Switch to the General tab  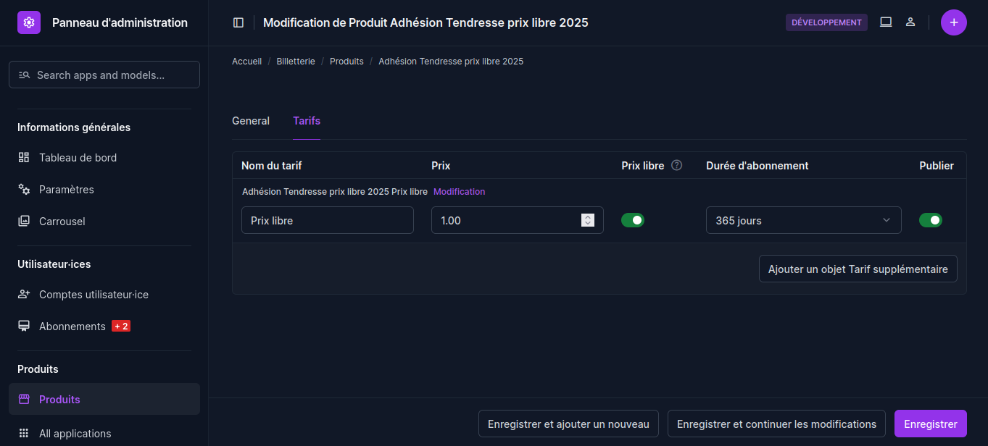[x=251, y=121]
